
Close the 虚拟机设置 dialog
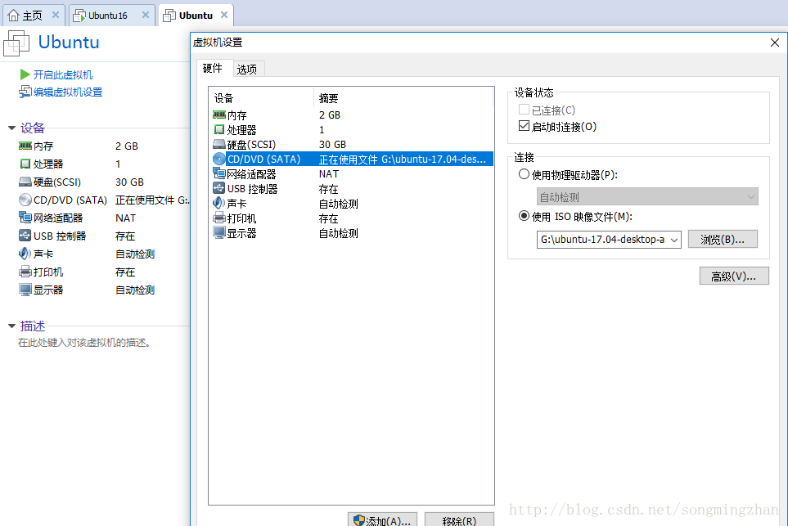pos(774,43)
